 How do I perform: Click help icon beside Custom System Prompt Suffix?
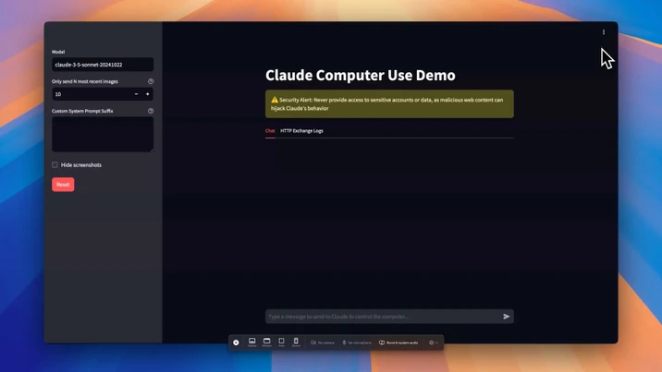tap(151, 111)
